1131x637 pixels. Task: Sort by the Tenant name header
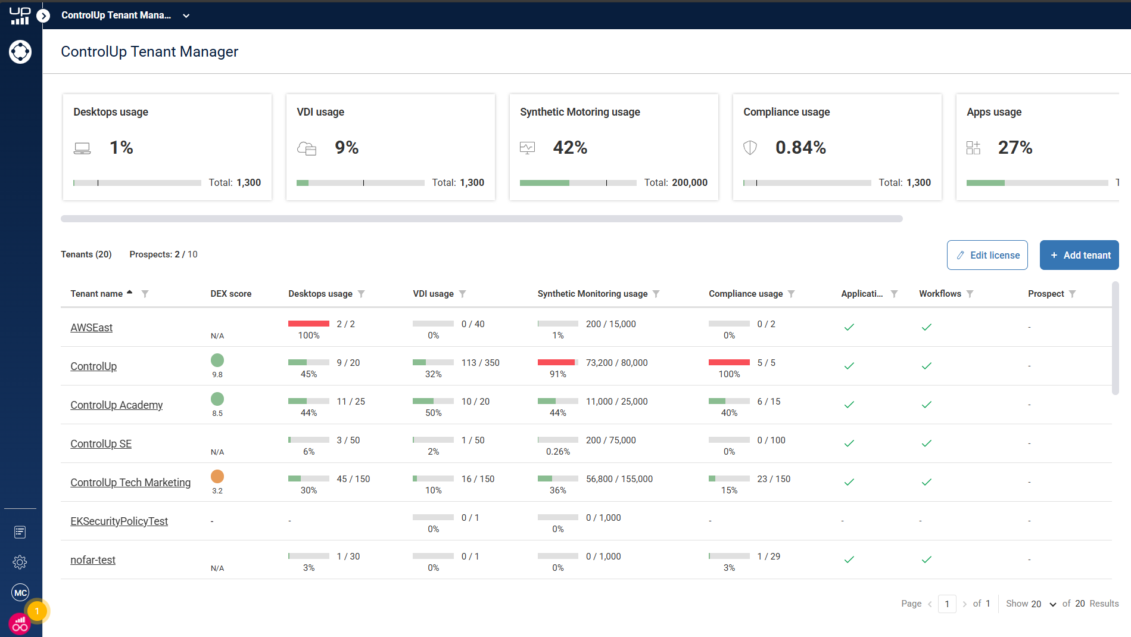pyautogui.click(x=96, y=294)
